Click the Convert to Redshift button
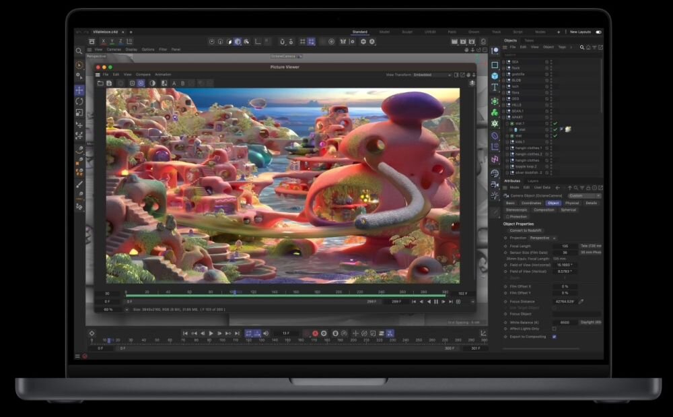 point(526,231)
